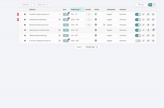
Task: Click date range 24/8 – 14/9
Action: pyautogui.click(x=75, y=41)
